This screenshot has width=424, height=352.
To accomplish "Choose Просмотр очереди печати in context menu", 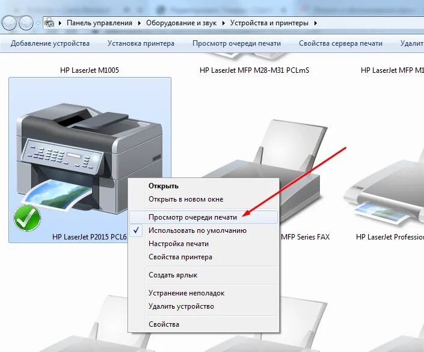I will click(203, 217).
